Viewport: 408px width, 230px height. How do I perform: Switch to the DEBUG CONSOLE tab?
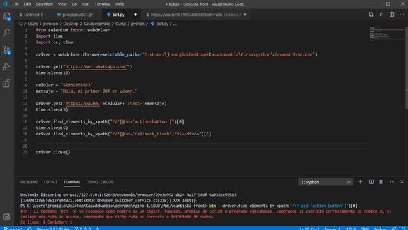(100, 182)
